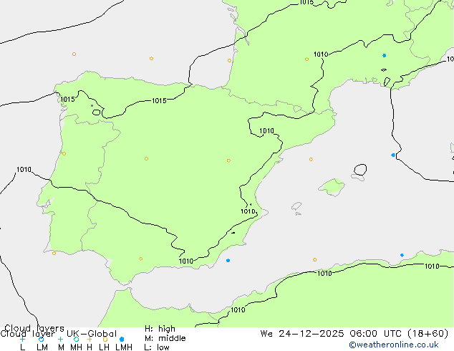454x351 pixels.
Task: Click the '06:00 UTC' time text
Action: pyautogui.click(x=375, y=334)
